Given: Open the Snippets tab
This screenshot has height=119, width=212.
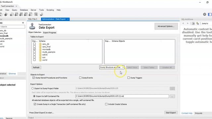Looking at the screenshot, I should point(198,113).
